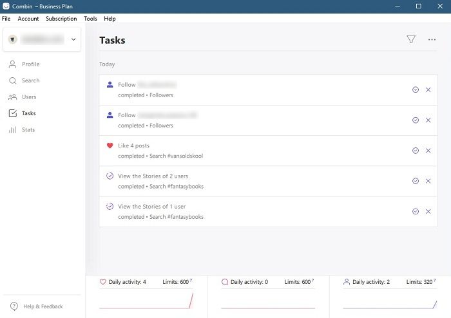Image resolution: width=451 pixels, height=318 pixels.
Task: Open the Tools menu
Action: 90,19
